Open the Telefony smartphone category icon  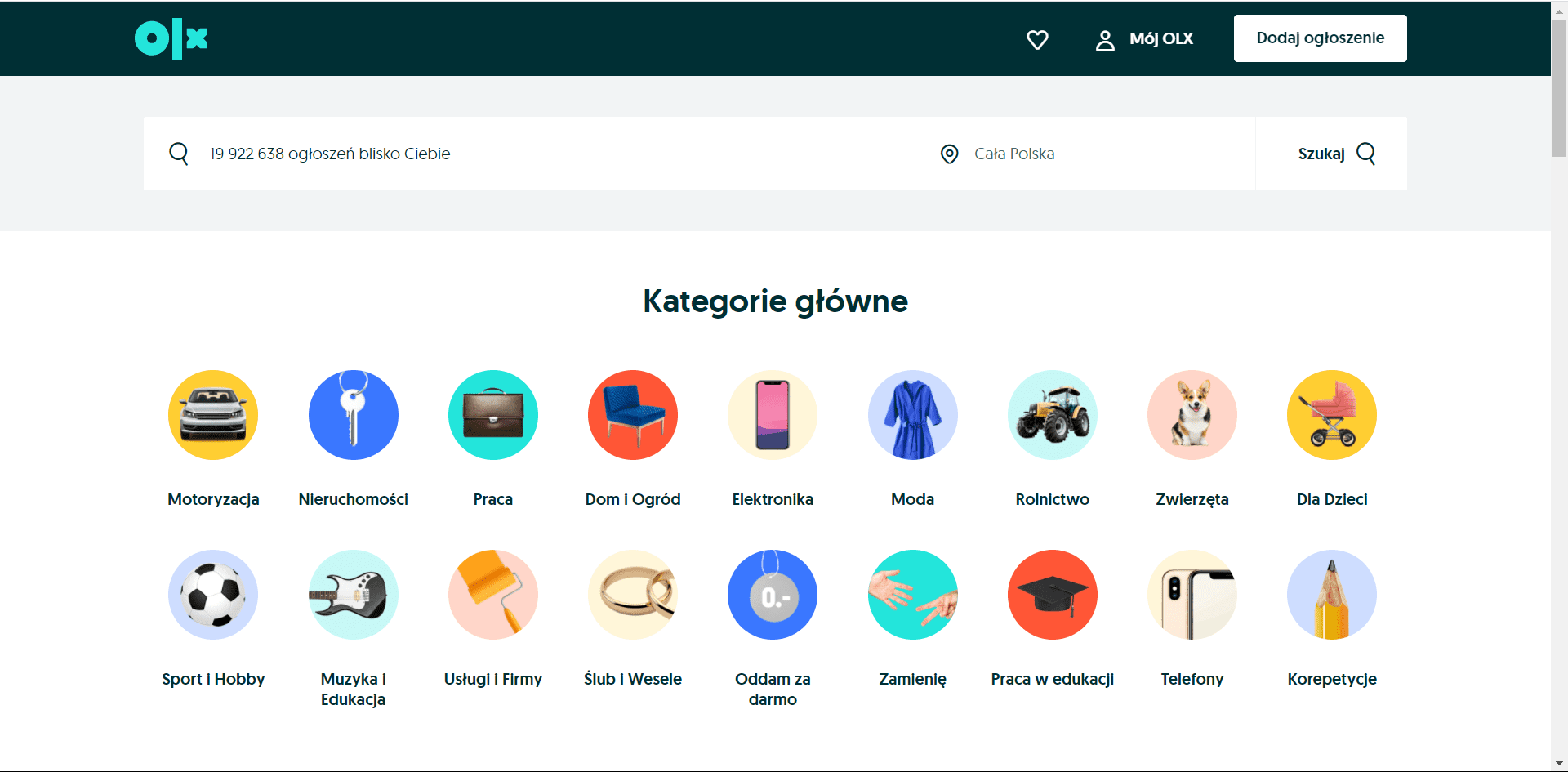click(x=1192, y=595)
